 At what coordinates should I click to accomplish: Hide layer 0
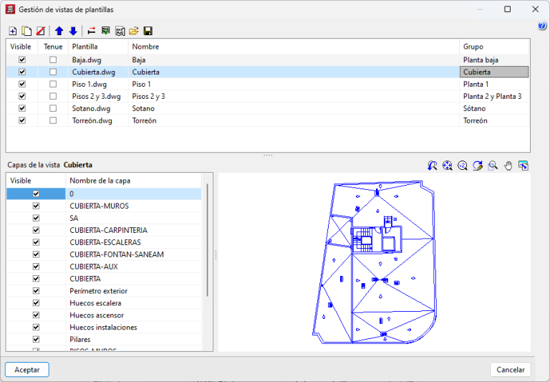36,194
